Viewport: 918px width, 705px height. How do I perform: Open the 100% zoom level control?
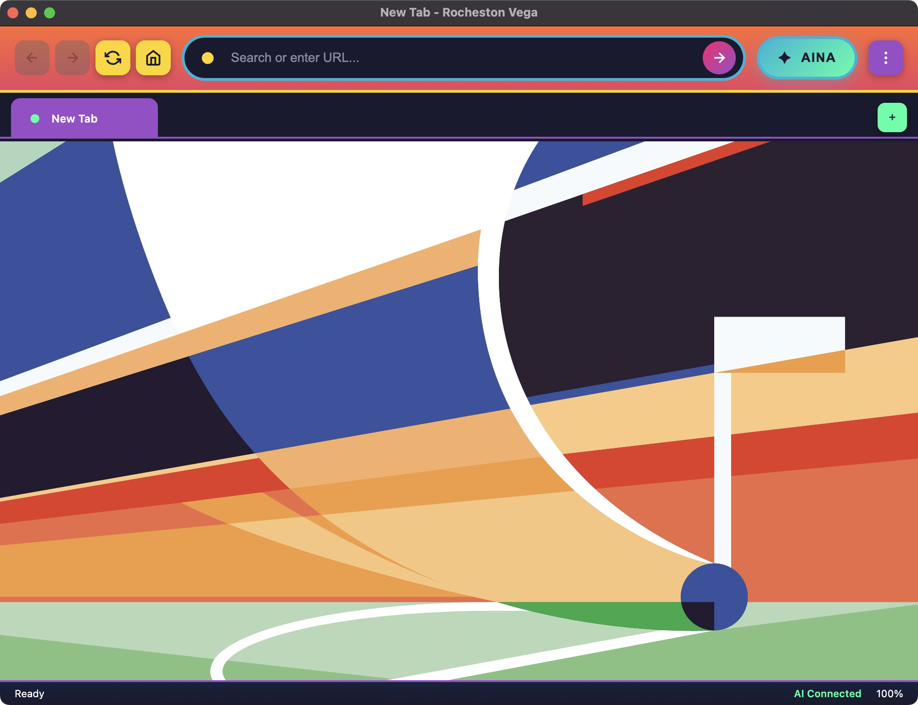click(x=889, y=694)
